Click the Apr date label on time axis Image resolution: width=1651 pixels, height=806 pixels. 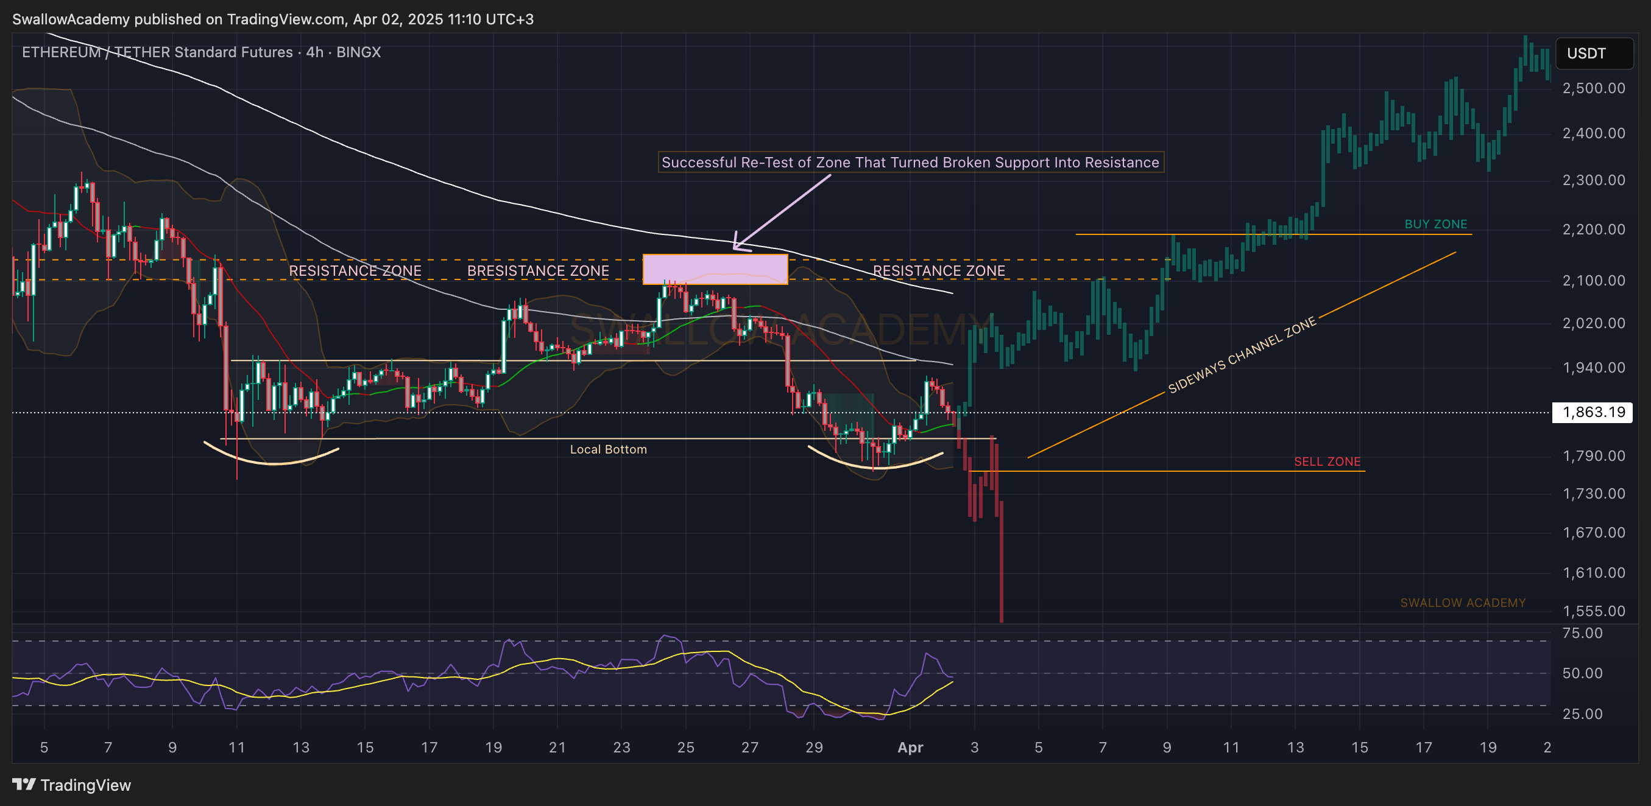tap(910, 747)
